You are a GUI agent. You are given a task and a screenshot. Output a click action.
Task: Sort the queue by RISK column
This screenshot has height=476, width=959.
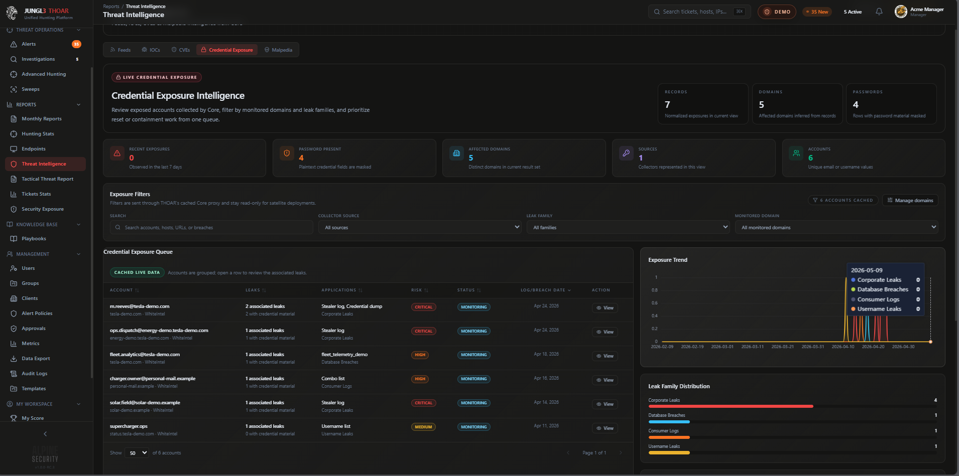tap(420, 290)
